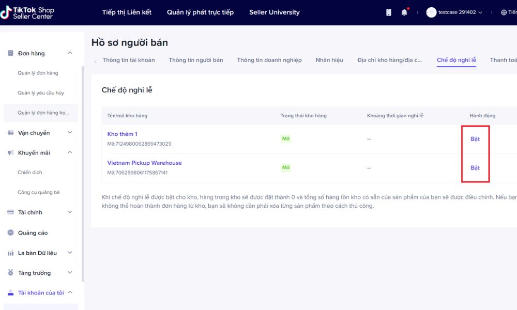Open Quản lý đơn hàng in sidebar
Viewport: 517px width, 310px height.
[x=38, y=73]
